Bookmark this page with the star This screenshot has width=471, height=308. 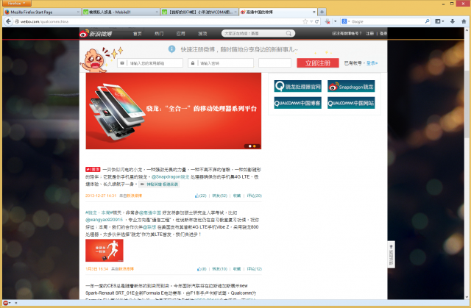coord(305,21)
